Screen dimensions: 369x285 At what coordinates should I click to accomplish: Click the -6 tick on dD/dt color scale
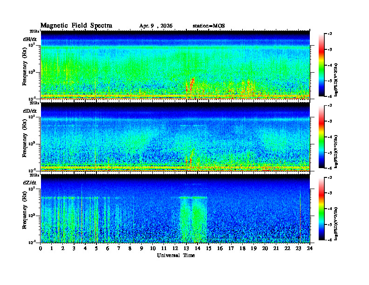pyautogui.click(x=330, y=168)
